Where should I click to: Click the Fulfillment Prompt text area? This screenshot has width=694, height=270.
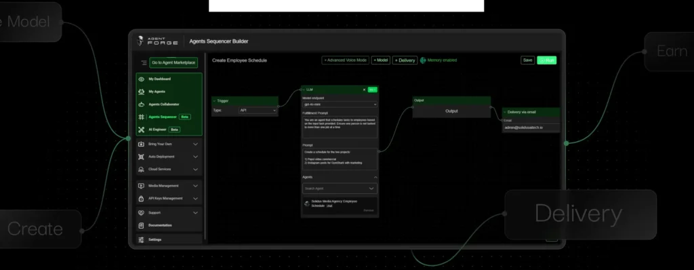(340, 128)
